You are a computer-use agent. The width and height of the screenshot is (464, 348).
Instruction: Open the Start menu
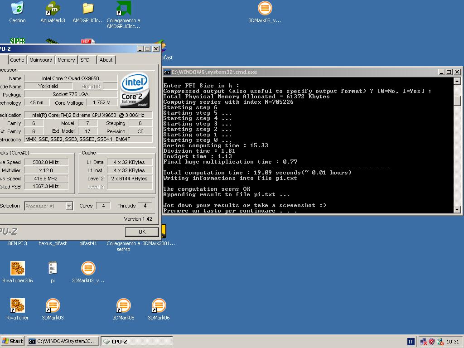tap(12, 342)
